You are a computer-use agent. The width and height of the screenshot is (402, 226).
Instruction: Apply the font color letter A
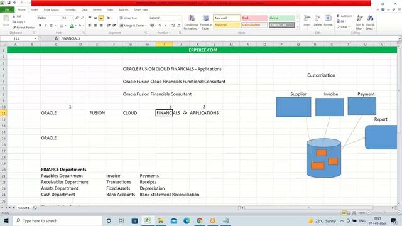[80, 26]
